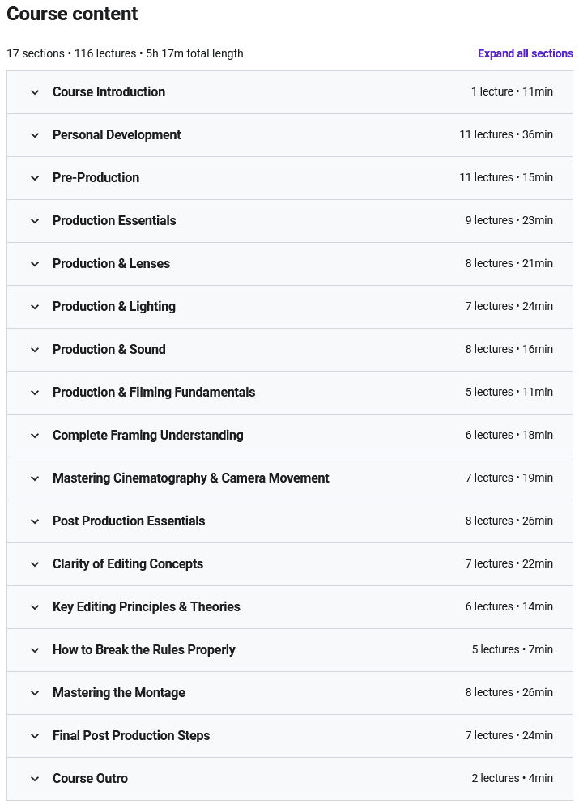This screenshot has width=579, height=808.
Task: Click the "7 lectures • 19min" row summary
Action: click(x=509, y=478)
